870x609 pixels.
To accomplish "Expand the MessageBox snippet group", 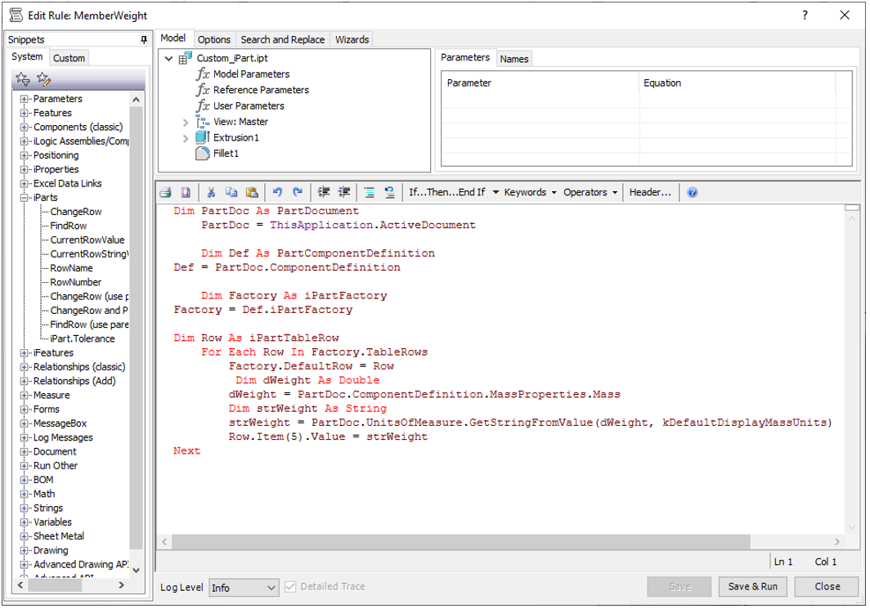I will pos(25,423).
